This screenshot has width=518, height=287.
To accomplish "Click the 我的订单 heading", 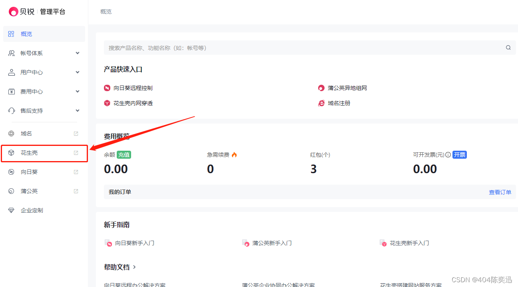I will point(120,192).
